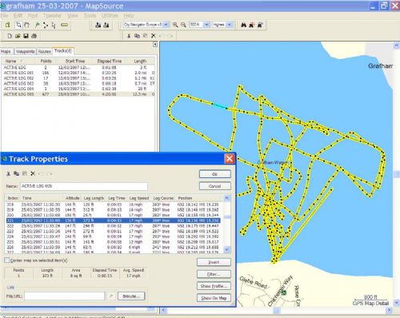Select the Map tool in the toolbar
The height and width of the screenshot is (318, 400).
pyautogui.click(x=8, y=25)
